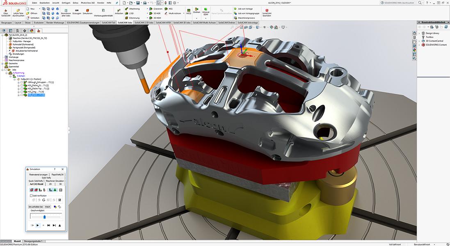Add a 3D HSR job
This screenshot has height=246, width=450.
[155, 14]
